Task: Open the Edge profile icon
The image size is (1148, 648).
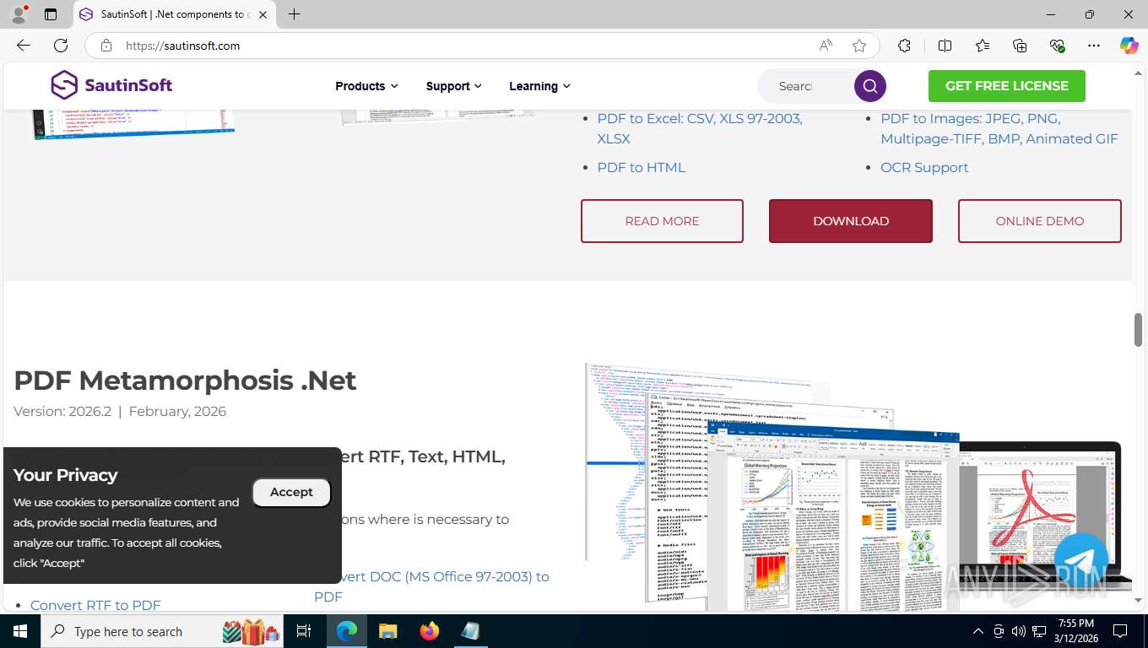Action: (19, 14)
